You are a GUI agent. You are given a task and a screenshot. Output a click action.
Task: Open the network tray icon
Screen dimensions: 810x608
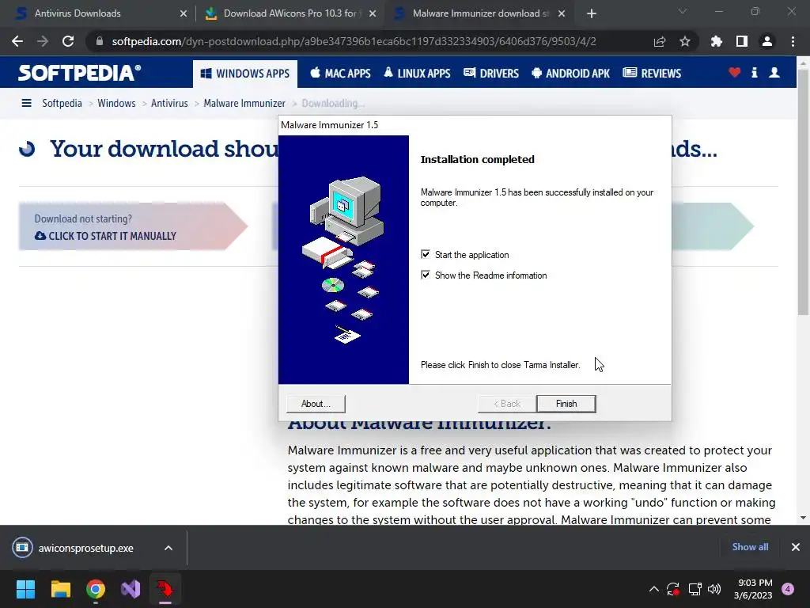(x=695, y=589)
